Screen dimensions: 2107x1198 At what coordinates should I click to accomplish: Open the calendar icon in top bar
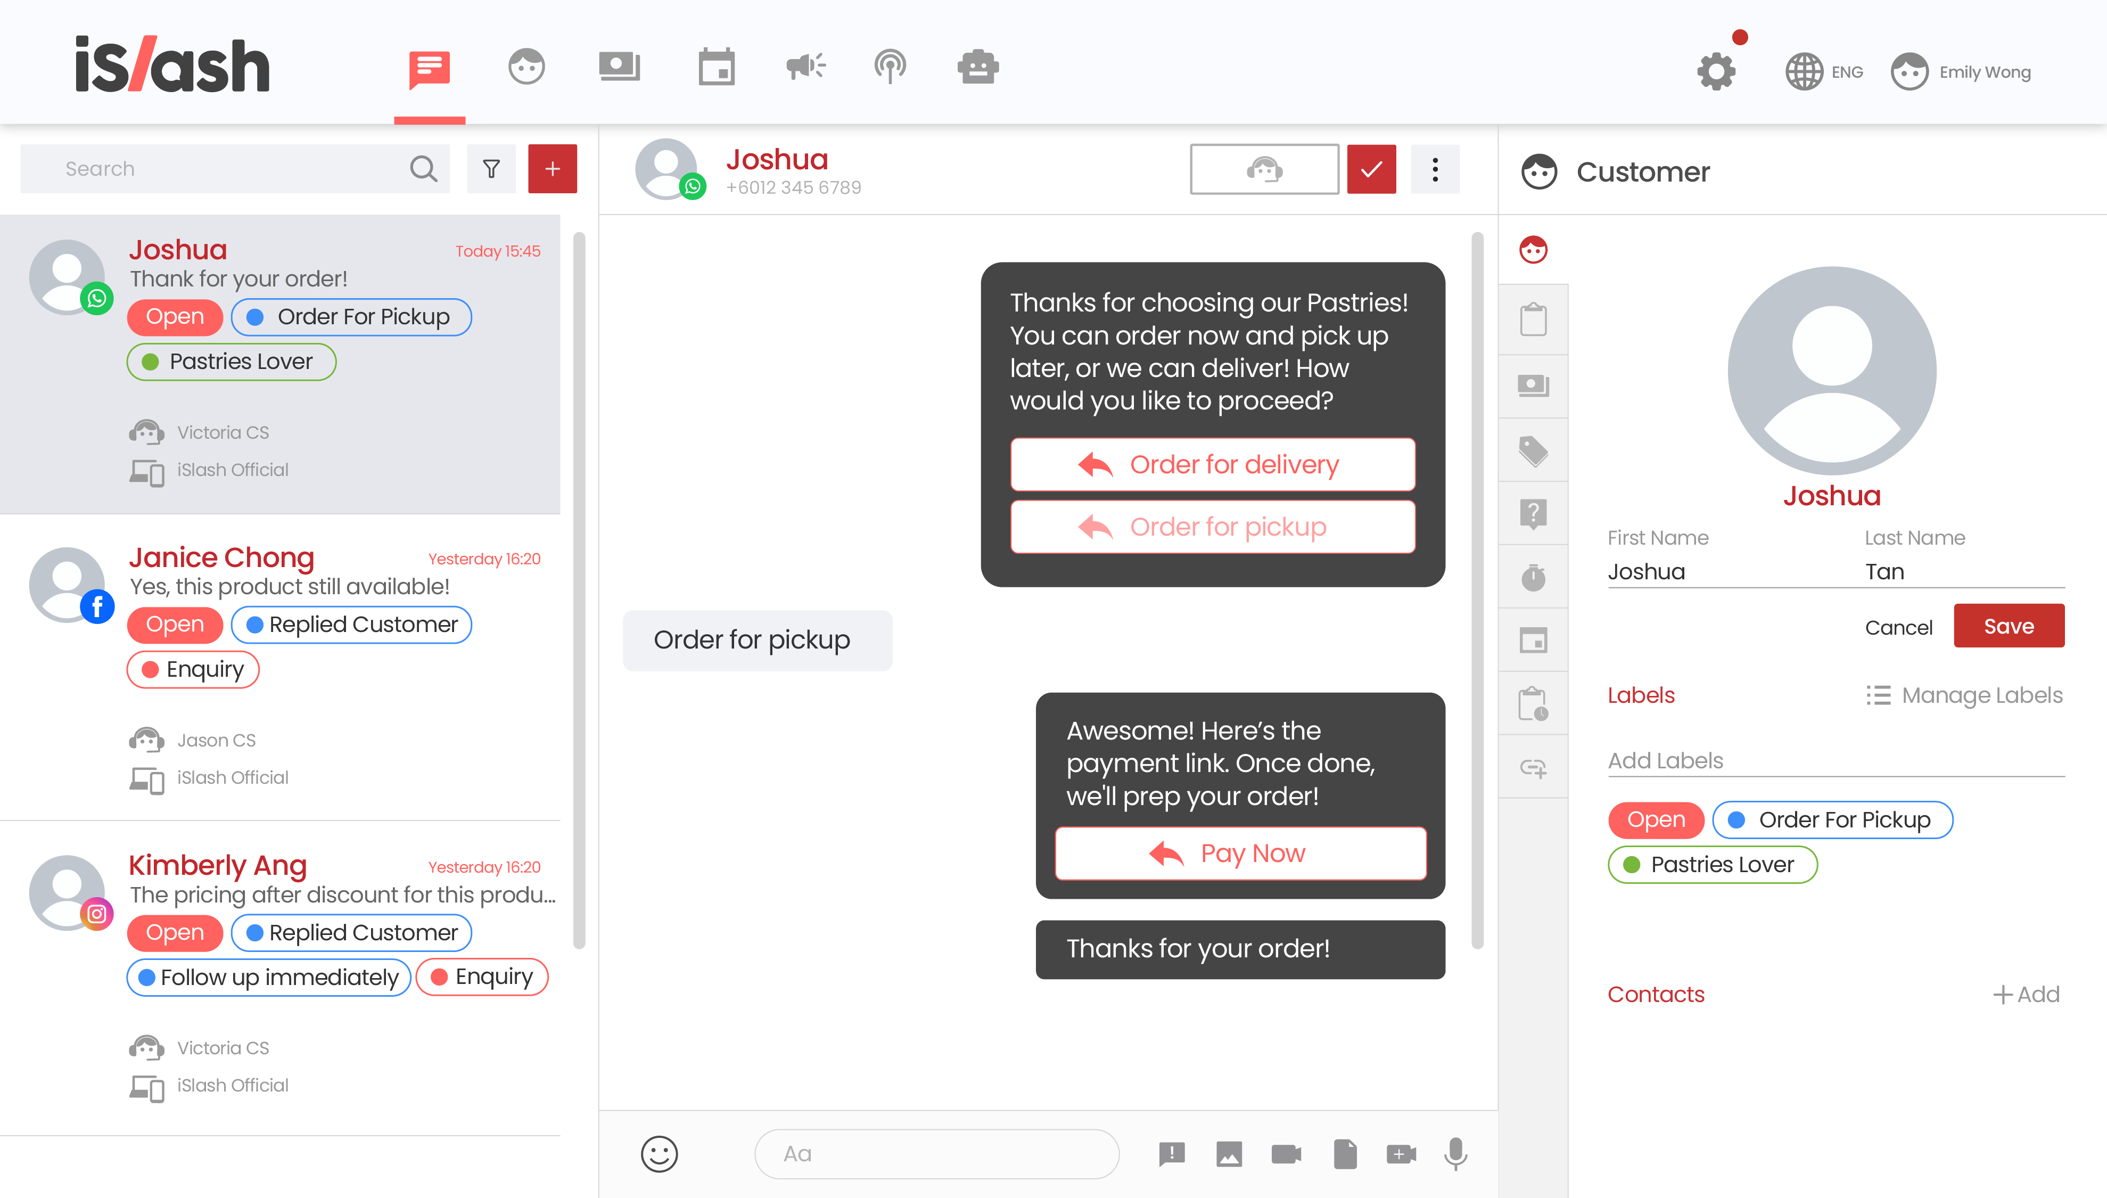coord(717,68)
